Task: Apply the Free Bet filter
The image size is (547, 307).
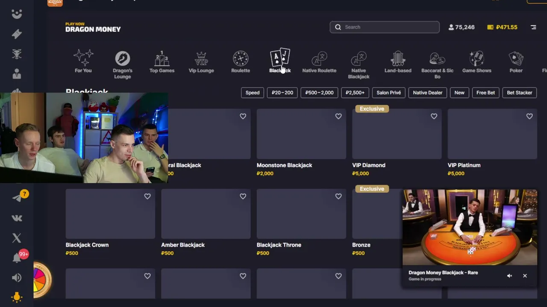Action: (485, 93)
